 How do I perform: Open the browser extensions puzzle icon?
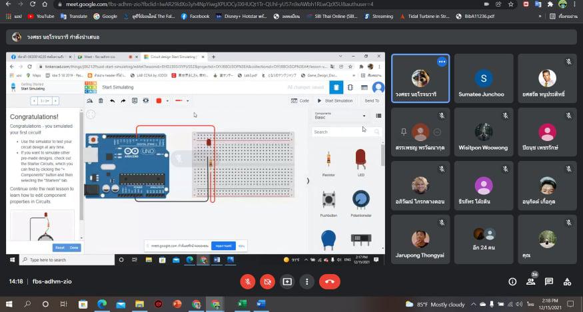tap(550, 5)
